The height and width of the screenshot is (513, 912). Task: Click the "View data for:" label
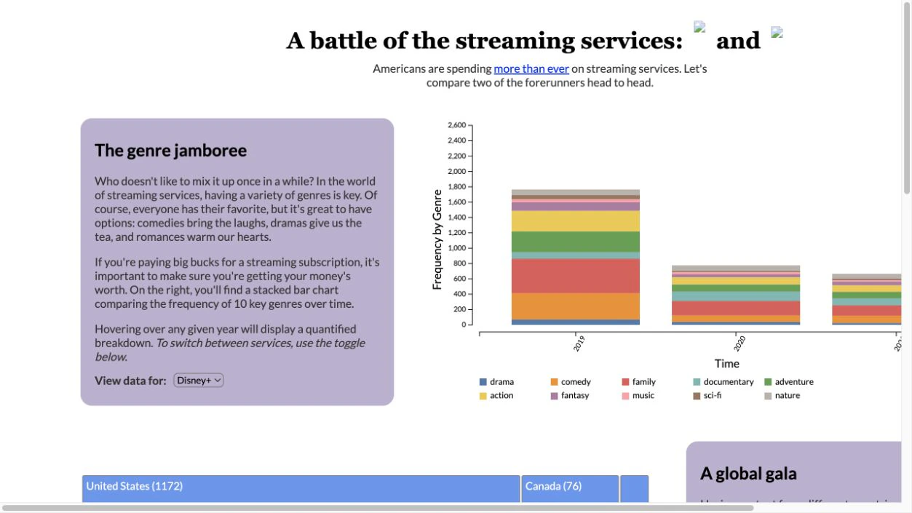(x=130, y=381)
